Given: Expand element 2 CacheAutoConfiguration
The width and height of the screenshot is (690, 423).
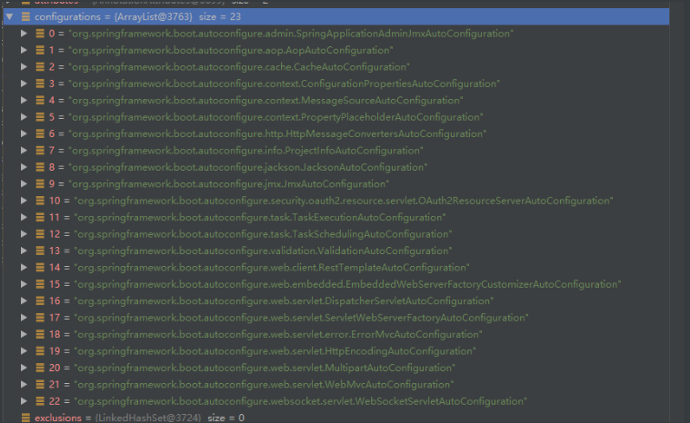Looking at the screenshot, I should (x=24, y=67).
